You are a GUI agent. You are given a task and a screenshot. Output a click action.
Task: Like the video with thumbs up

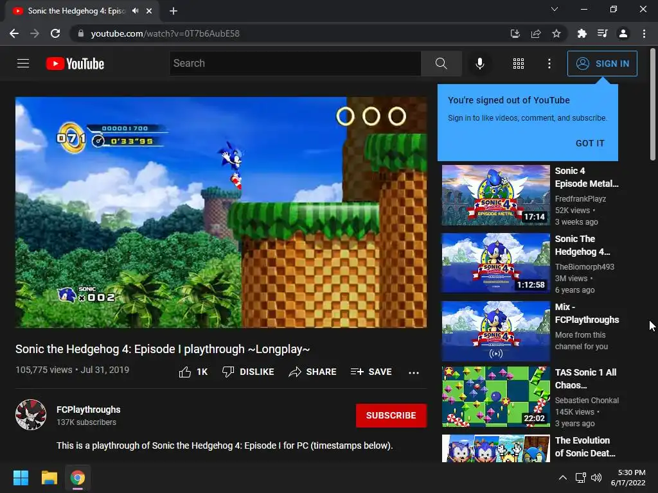pyautogui.click(x=193, y=372)
